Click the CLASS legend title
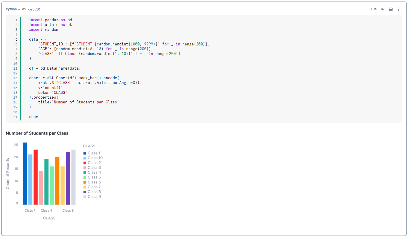This screenshot has width=408, height=237. (x=89, y=146)
